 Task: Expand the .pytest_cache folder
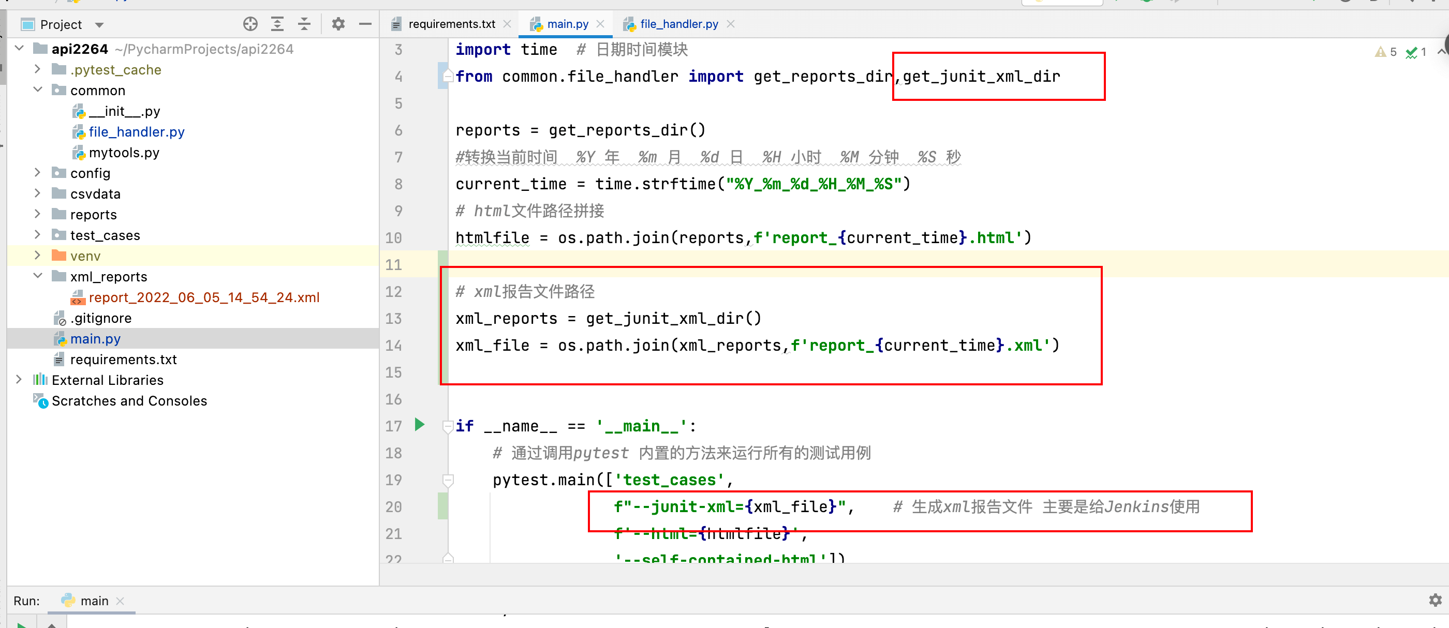point(38,69)
